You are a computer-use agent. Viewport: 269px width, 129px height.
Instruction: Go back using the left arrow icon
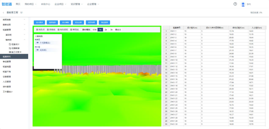pyautogui.click(x=3, y=12)
